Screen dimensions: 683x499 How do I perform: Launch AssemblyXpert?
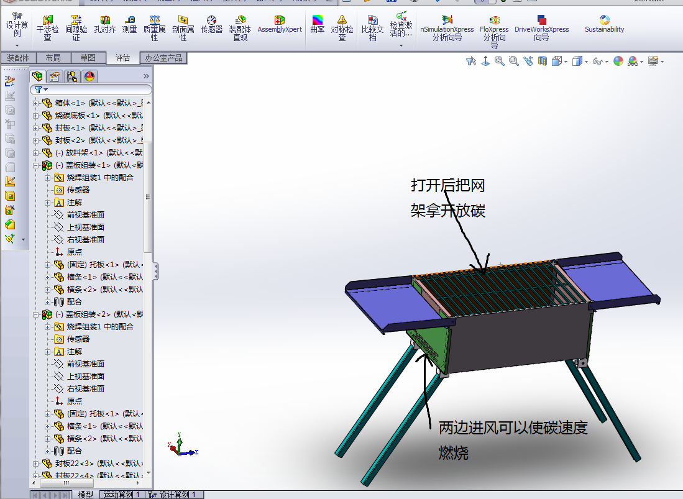pyautogui.click(x=280, y=24)
